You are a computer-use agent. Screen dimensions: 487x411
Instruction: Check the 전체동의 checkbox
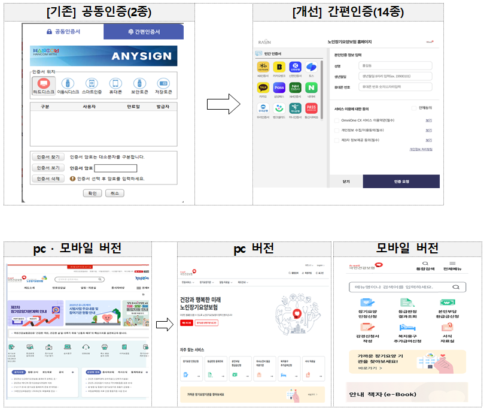[x=413, y=108]
